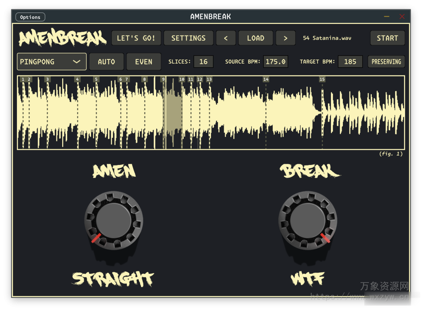Click the WTF label under the BREAK knob
Screen dimensions: 422x311
pyautogui.click(x=308, y=277)
